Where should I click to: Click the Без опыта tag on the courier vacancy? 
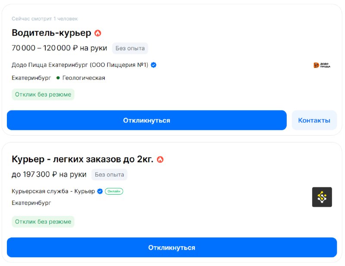pyautogui.click(x=110, y=174)
